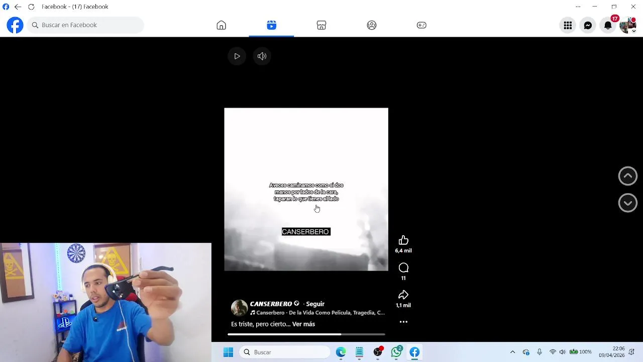This screenshot has height=362, width=643.
Task: Open Microsoft Edge from the taskbar
Action: [x=341, y=352]
